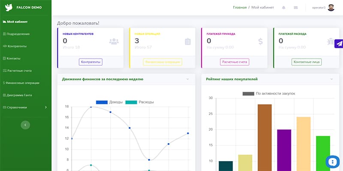Click the operator3 user avatar
This screenshot has height=171, width=343.
pos(331,7)
